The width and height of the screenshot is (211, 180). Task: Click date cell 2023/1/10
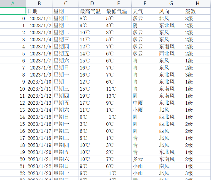40,82
